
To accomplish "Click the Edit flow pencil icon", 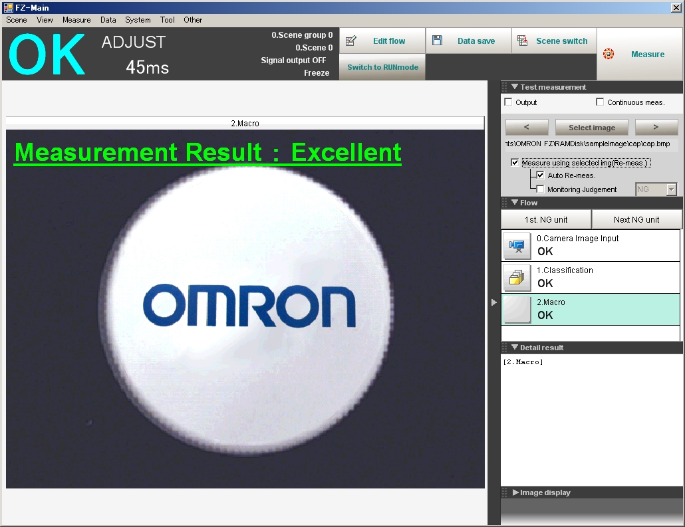I will click(x=350, y=41).
